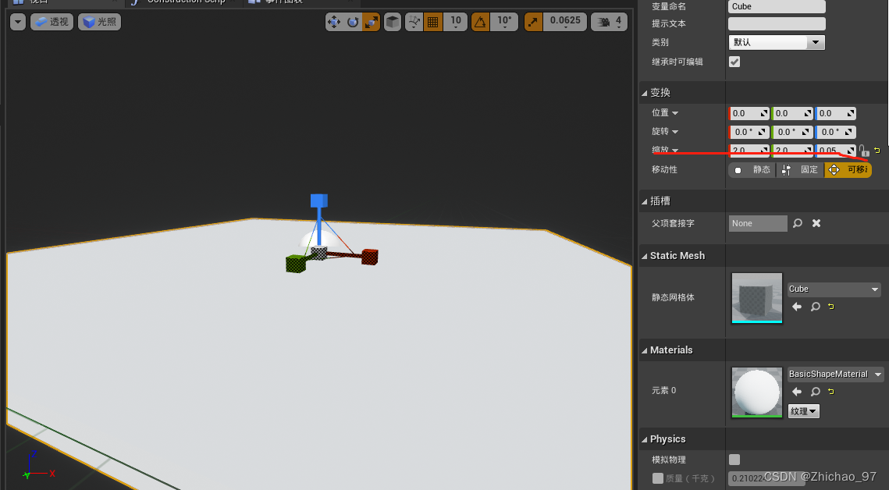Collapse the Static Mesh section
Viewport: 889px width, 490px height.
[x=645, y=256]
